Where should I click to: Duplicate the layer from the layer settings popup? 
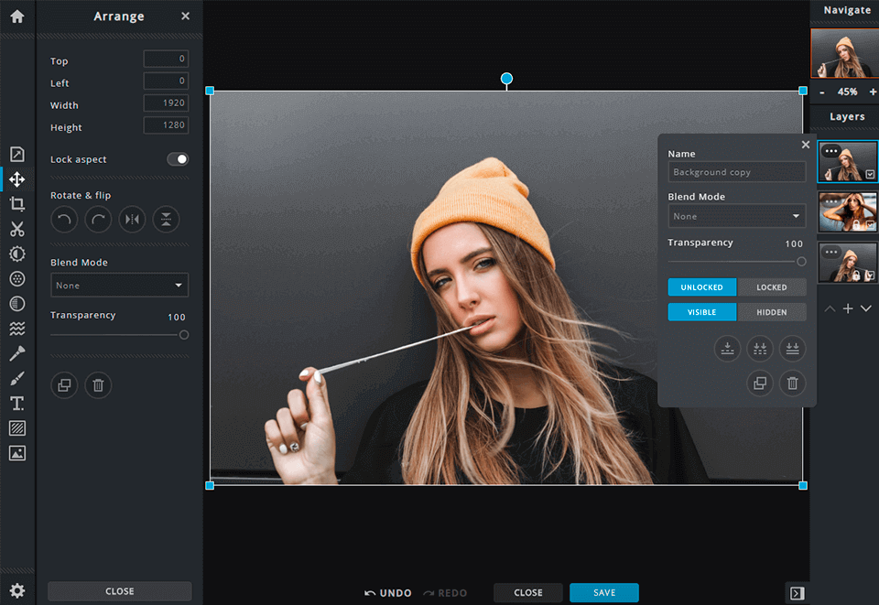759,384
